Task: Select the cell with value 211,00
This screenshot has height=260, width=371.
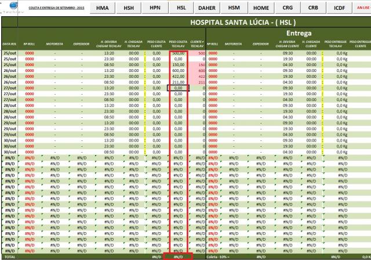Action: click(x=178, y=82)
